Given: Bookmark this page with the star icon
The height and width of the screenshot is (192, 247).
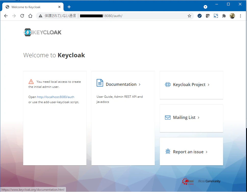Looking at the screenshot, I should 189,16.
